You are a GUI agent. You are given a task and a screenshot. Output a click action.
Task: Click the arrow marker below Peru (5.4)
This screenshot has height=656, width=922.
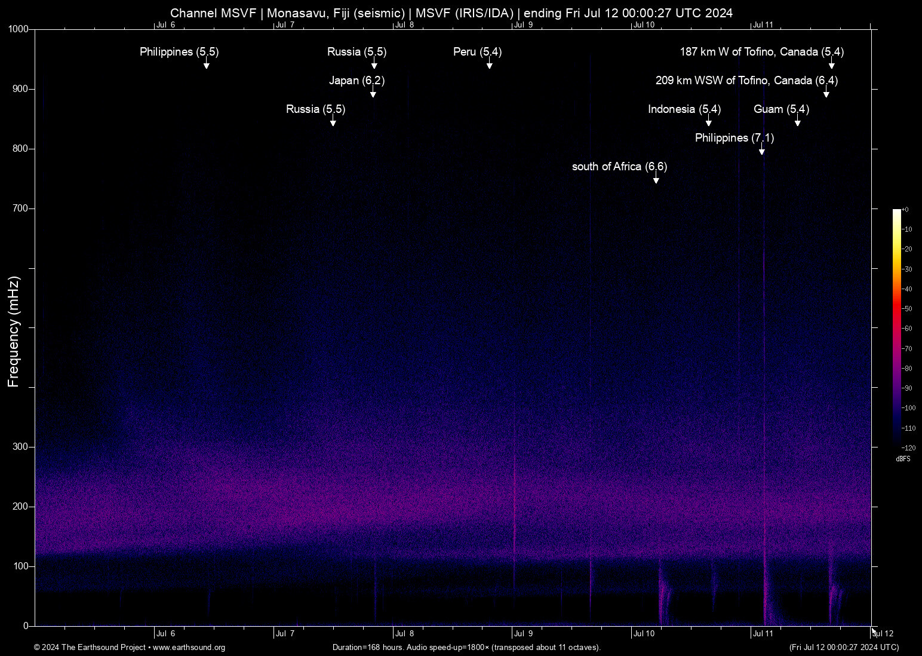pyautogui.click(x=489, y=65)
